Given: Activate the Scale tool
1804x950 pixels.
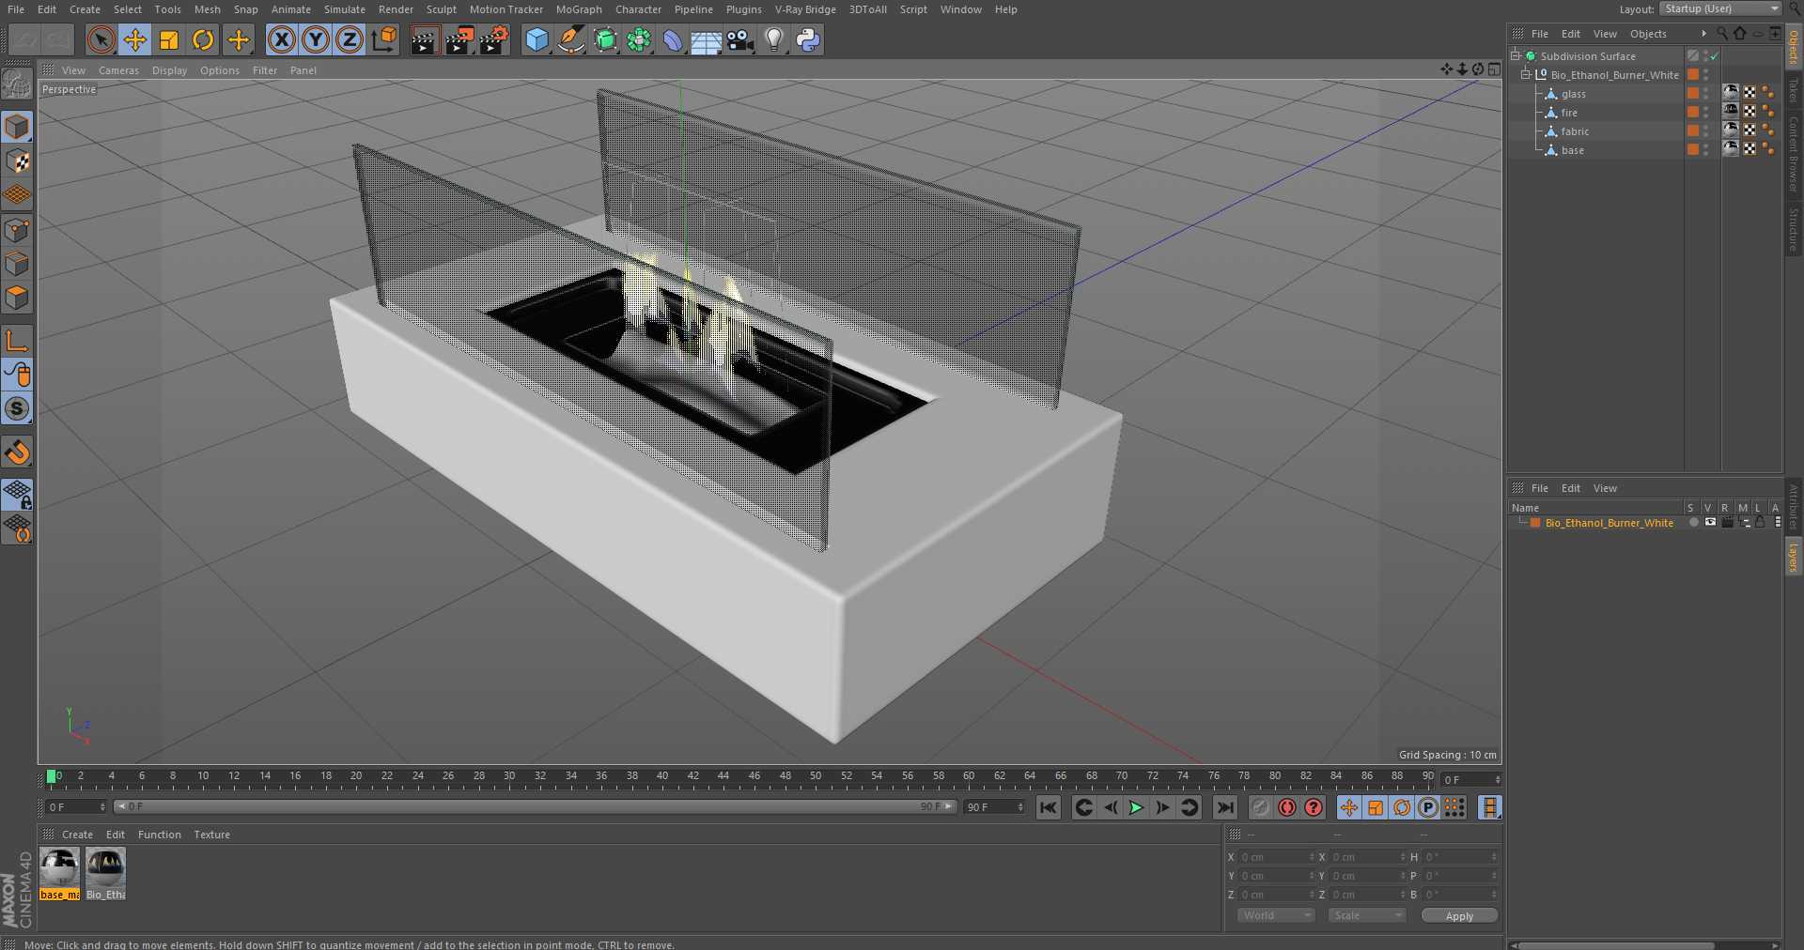Looking at the screenshot, I should (x=169, y=39).
